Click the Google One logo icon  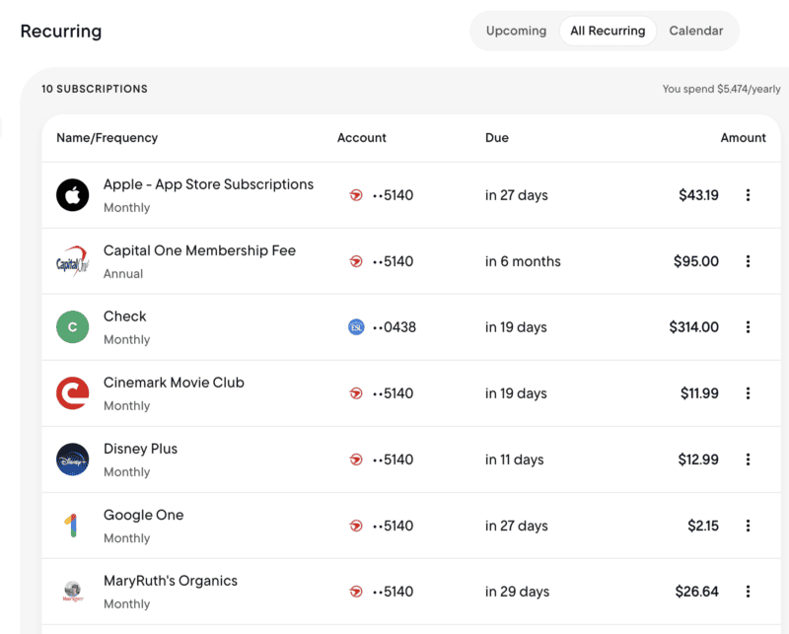pyautogui.click(x=72, y=526)
